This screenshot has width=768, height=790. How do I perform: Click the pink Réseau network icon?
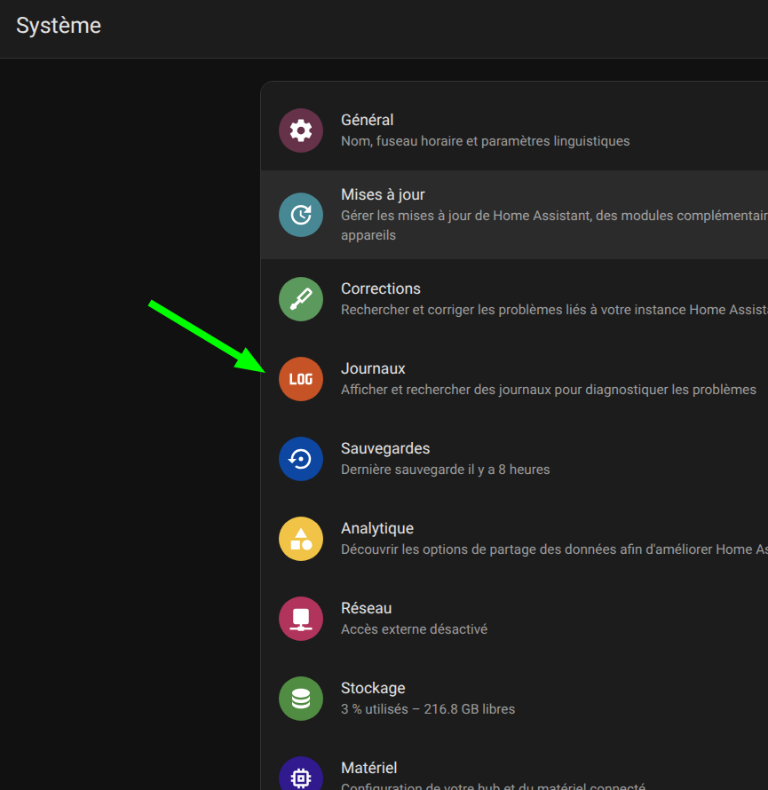point(301,619)
